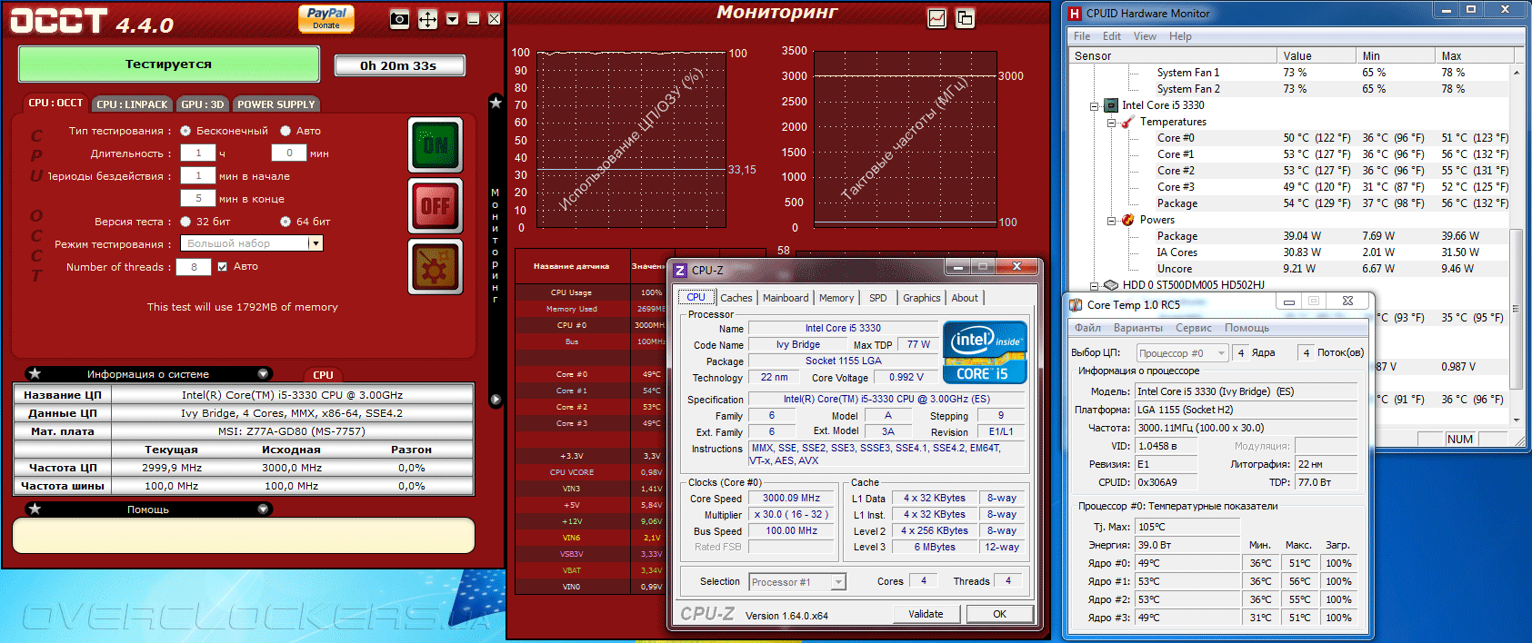Toggle the Авто threads checkbox
Screen dimensions: 1532x643
click(222, 267)
